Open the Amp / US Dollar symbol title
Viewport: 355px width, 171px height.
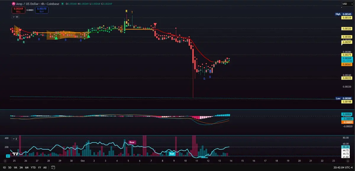(x=37, y=4)
